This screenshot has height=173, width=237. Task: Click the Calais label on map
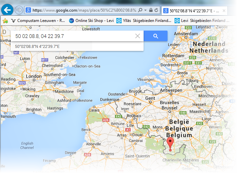point(94,110)
